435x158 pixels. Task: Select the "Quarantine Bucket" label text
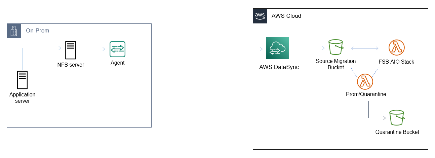397,132
